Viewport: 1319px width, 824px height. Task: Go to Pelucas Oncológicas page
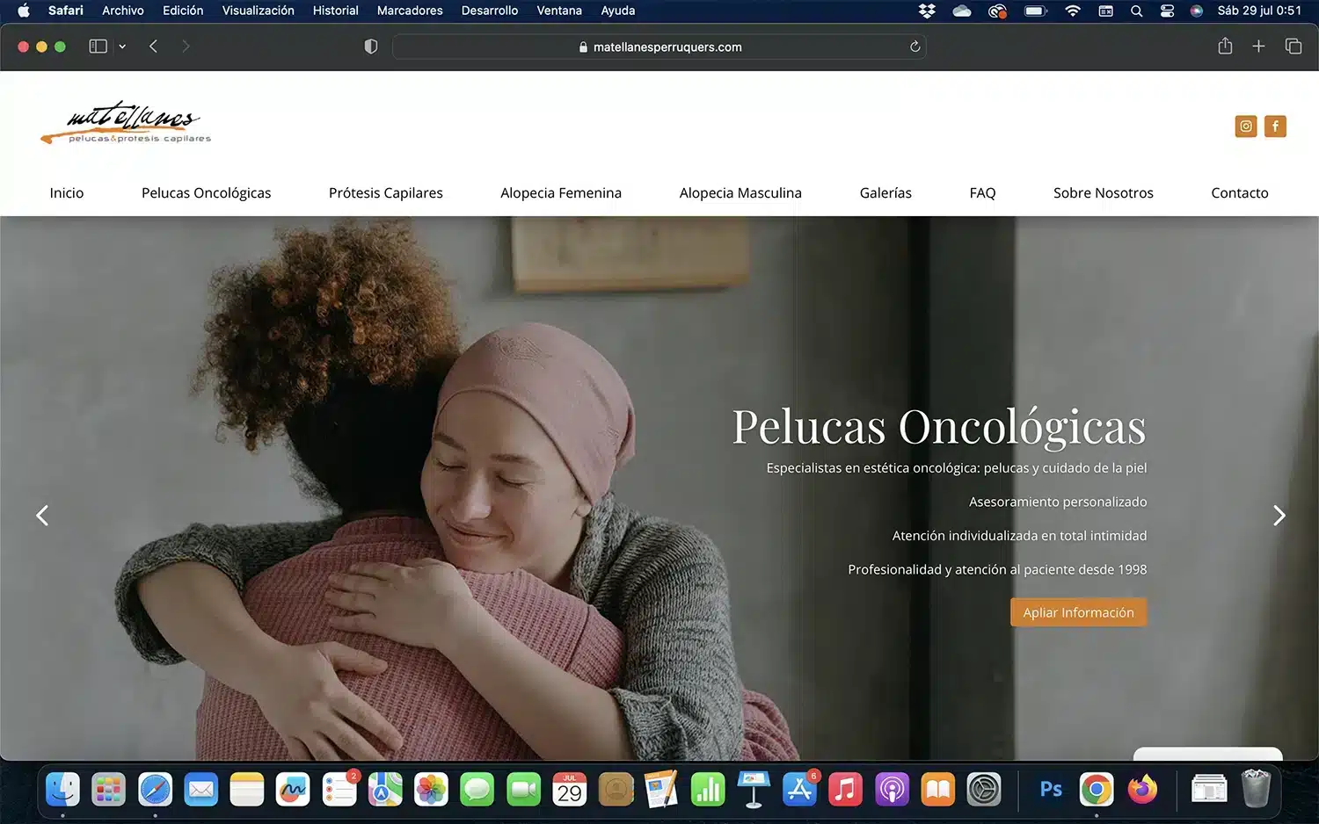tap(206, 193)
